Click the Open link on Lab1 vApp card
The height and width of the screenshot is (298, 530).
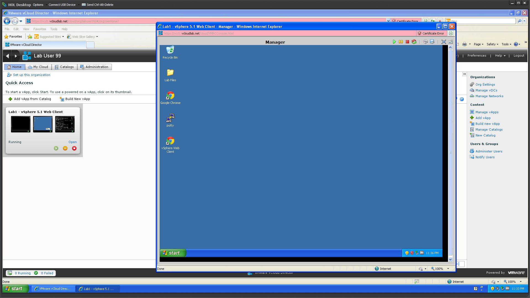pyautogui.click(x=73, y=142)
